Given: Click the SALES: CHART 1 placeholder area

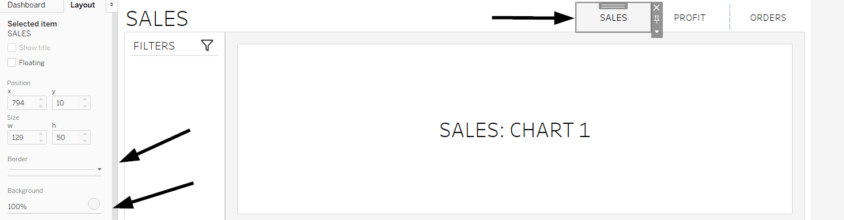Looking at the screenshot, I should (x=515, y=130).
